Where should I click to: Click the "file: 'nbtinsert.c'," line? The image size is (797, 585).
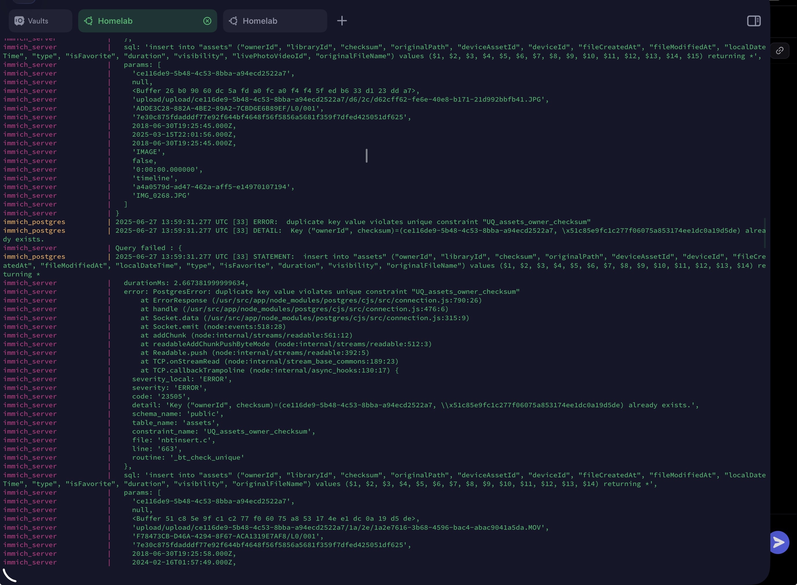[x=173, y=440]
